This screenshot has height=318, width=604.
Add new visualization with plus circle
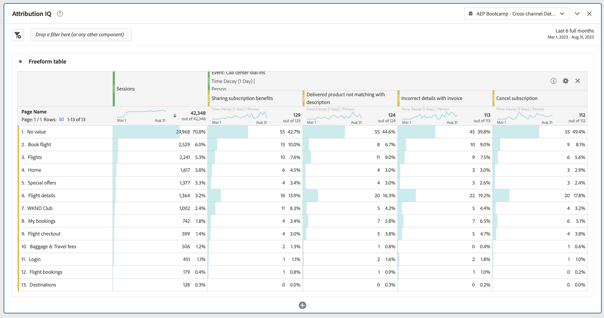click(303, 305)
